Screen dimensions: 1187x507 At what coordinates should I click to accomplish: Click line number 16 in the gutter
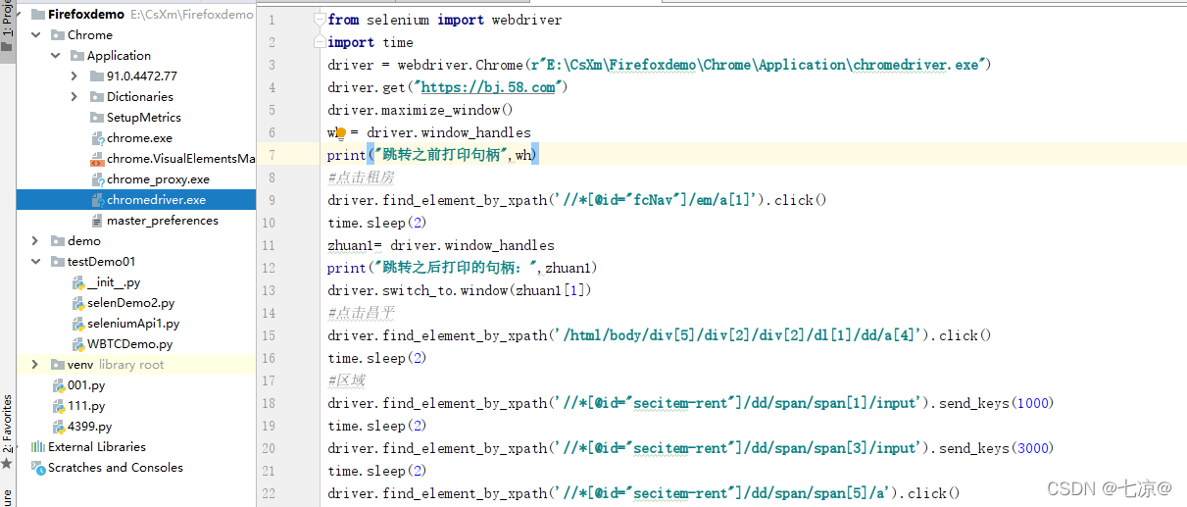(270, 358)
